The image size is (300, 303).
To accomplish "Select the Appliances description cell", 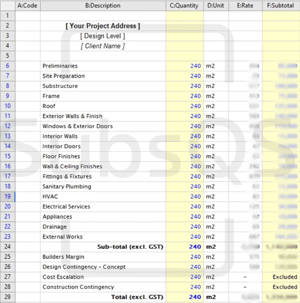I will 103,217.
